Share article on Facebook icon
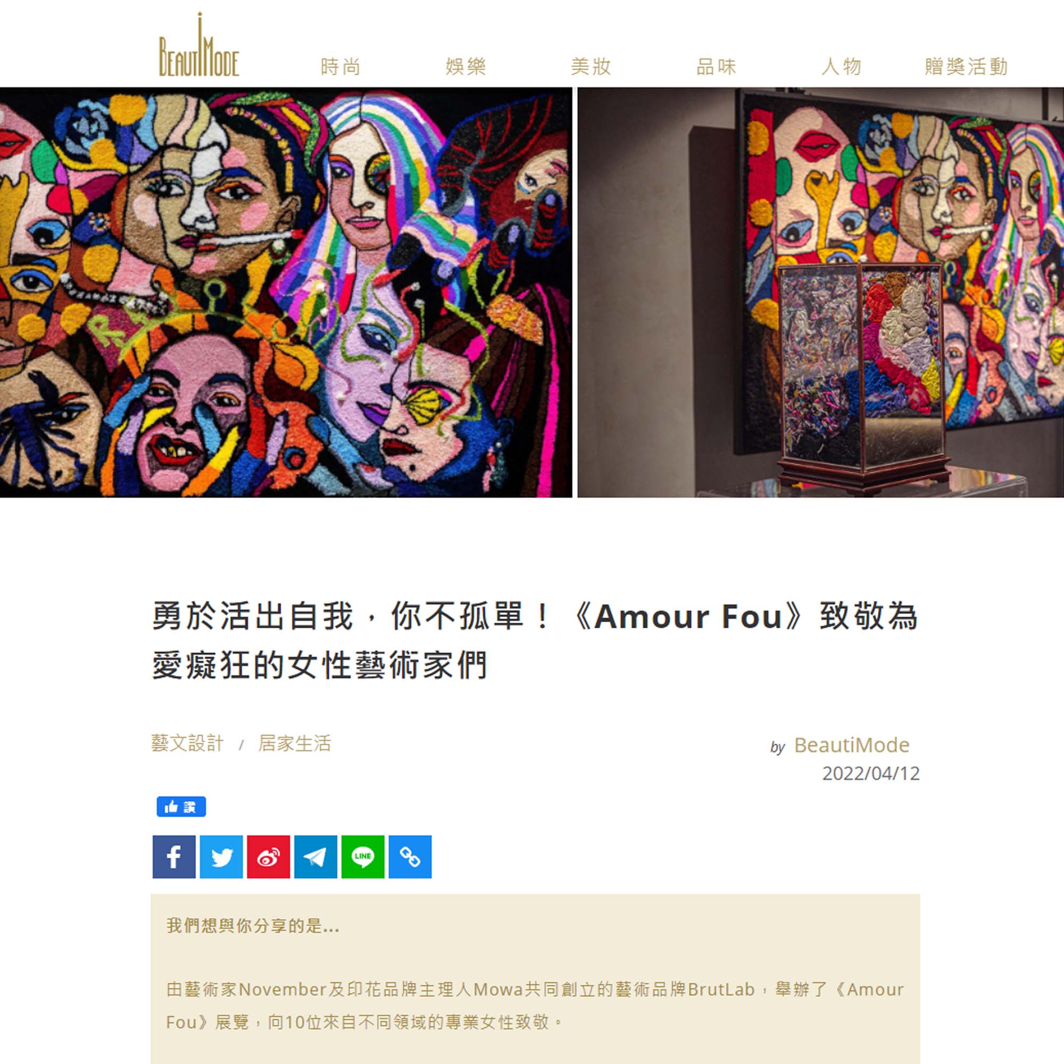Image resolution: width=1064 pixels, height=1064 pixels. [174, 857]
